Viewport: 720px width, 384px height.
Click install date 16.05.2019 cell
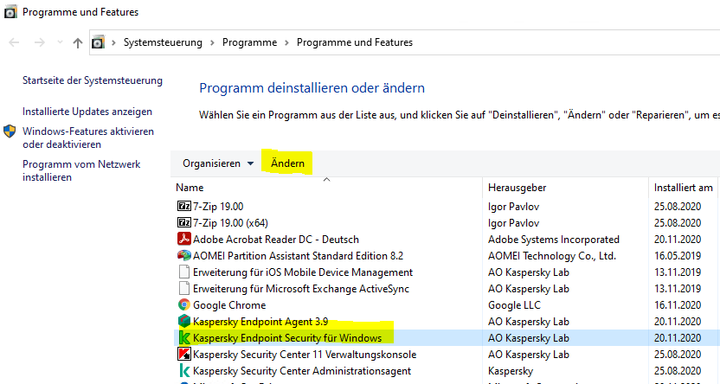point(678,256)
